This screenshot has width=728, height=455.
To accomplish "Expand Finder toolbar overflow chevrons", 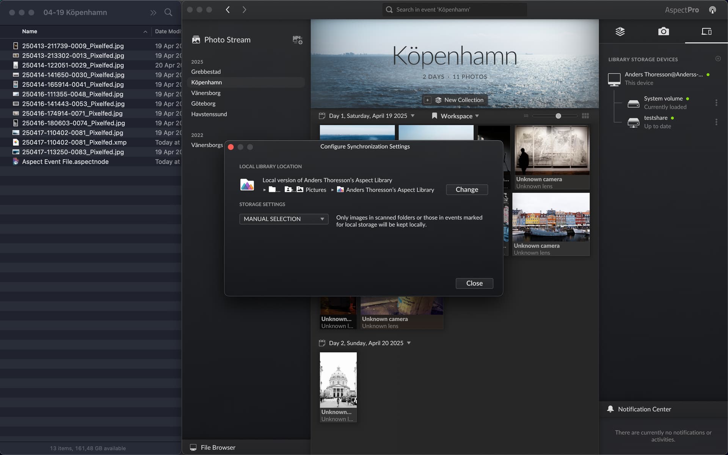I will pyautogui.click(x=153, y=13).
